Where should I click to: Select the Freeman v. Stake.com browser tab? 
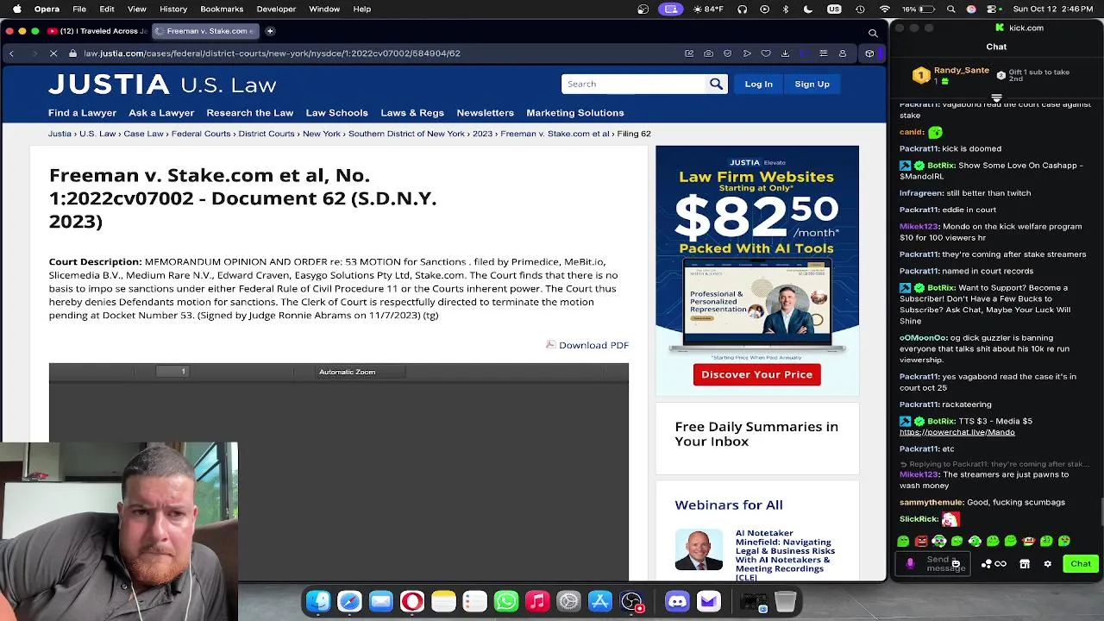pos(205,31)
